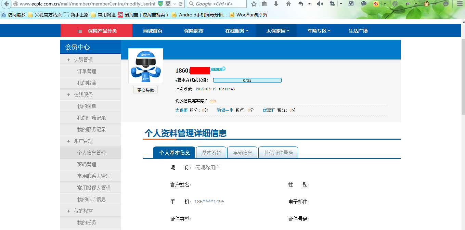Open the address bar history dropdown arrow
465x230 pixels.
click(x=175, y=4)
